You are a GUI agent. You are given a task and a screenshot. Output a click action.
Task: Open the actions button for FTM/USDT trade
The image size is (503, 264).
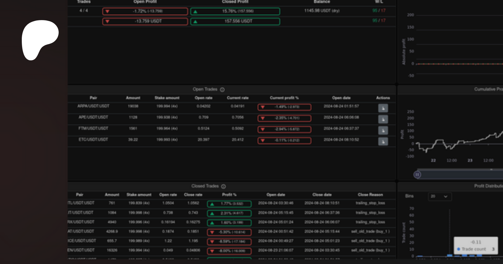pos(383,130)
